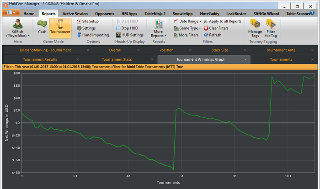Open the KillFish hero player icon

pos(17,24)
